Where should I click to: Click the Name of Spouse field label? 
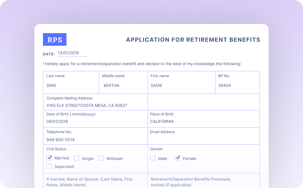tap(89, 182)
